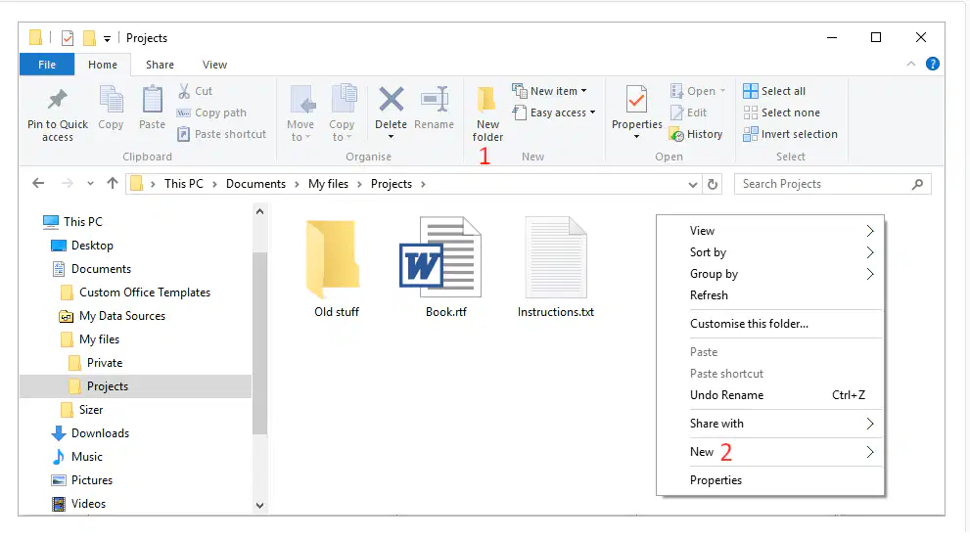The image size is (970, 540).
Task: Click the Move to icon
Action: pos(302,100)
